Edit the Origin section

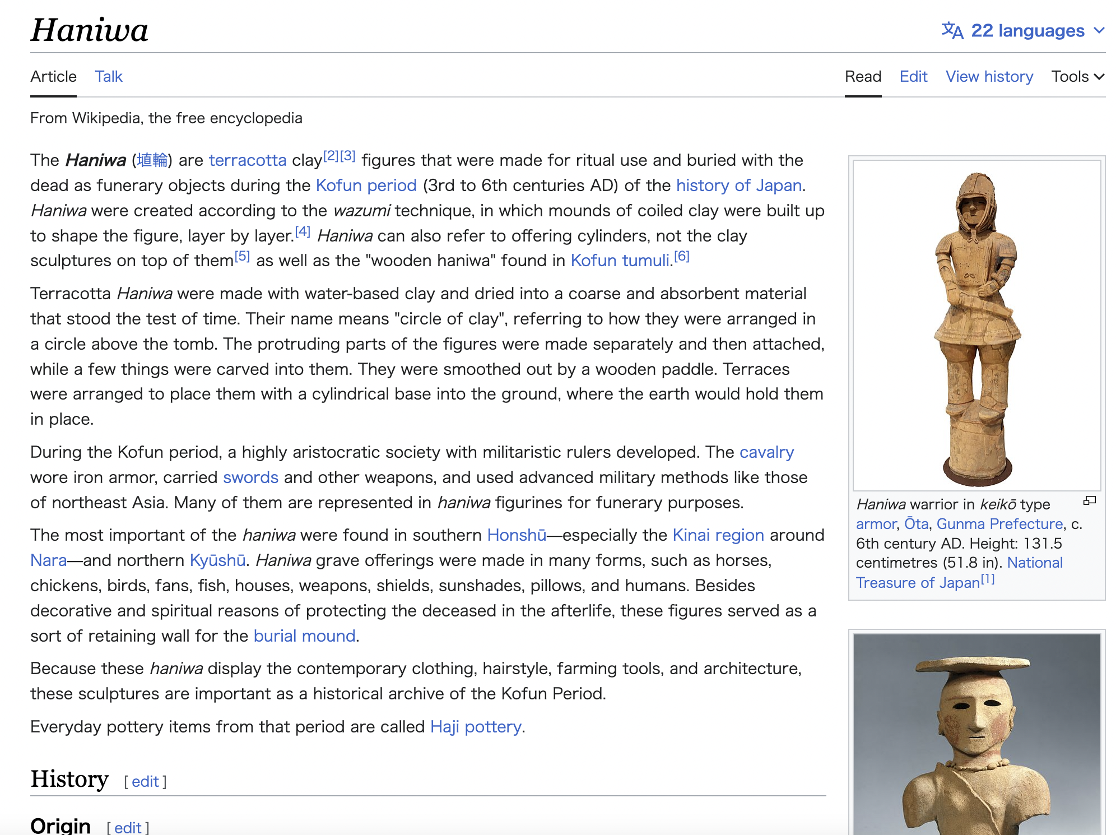pos(128,827)
